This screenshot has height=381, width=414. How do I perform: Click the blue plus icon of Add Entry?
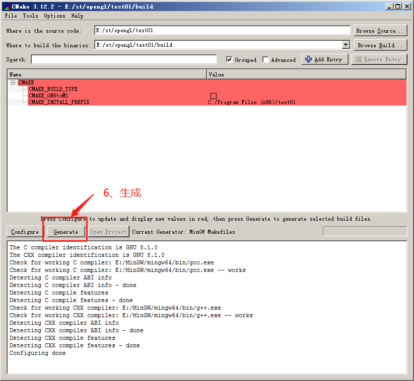[x=308, y=59]
